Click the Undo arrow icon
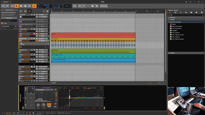Screen dimensions: 205x115 pyautogui.click(x=84, y=6)
